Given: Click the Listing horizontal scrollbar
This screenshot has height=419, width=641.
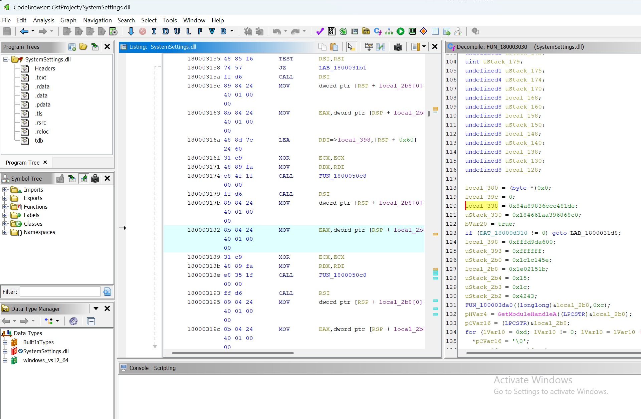Looking at the screenshot, I should 233,353.
